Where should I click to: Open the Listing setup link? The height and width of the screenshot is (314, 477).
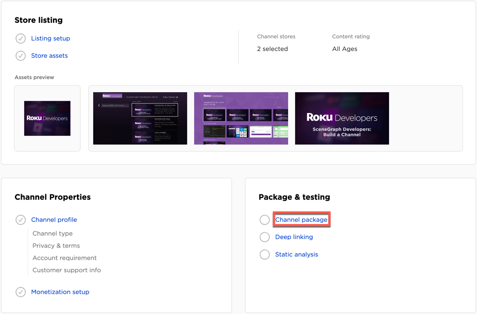[50, 38]
